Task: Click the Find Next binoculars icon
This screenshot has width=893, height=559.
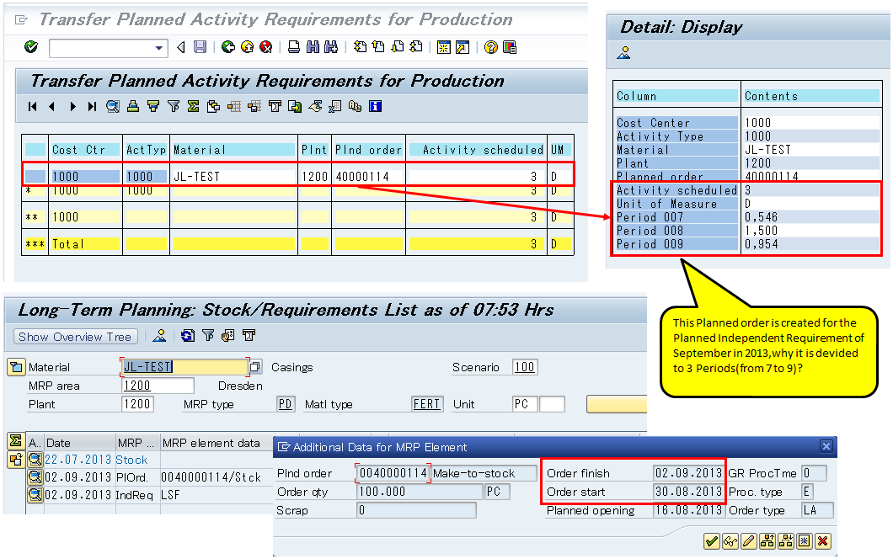Action: tap(331, 47)
